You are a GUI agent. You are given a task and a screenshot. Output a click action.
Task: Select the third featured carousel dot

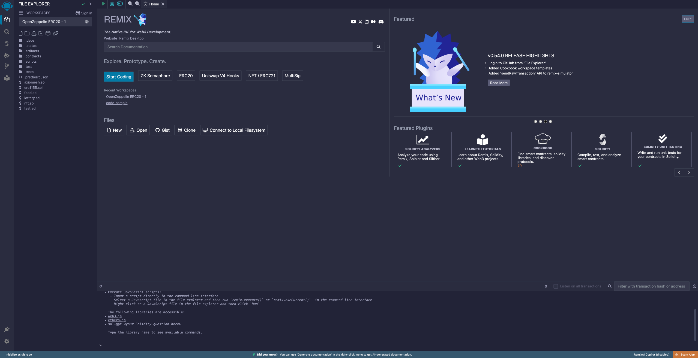pyautogui.click(x=546, y=122)
